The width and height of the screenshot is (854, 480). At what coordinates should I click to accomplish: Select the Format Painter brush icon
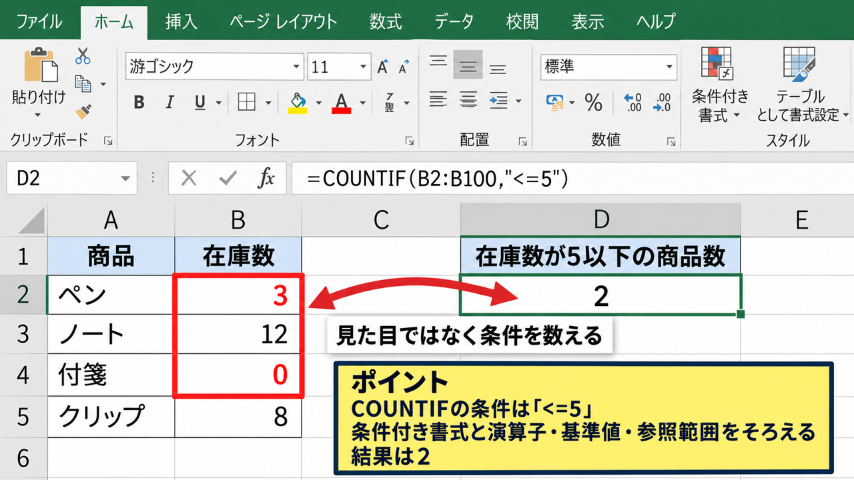(83, 111)
